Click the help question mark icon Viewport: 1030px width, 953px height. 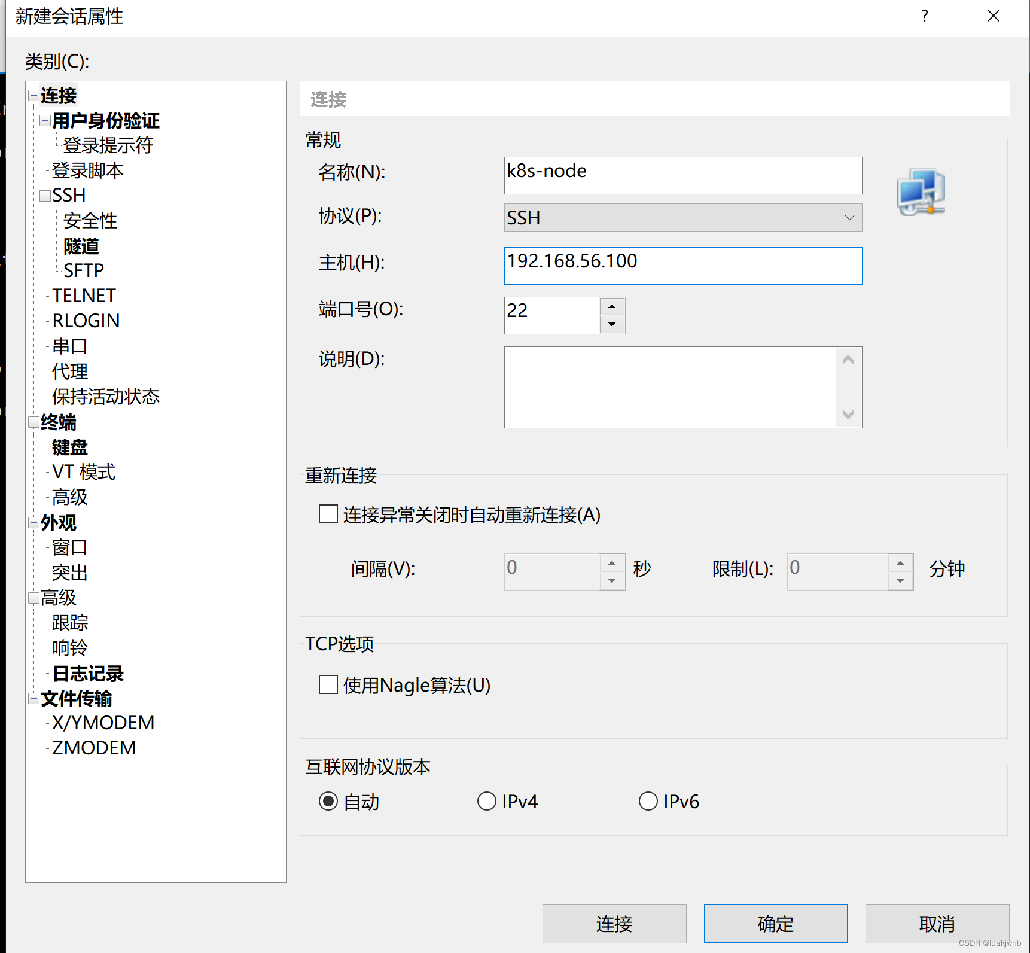[924, 16]
